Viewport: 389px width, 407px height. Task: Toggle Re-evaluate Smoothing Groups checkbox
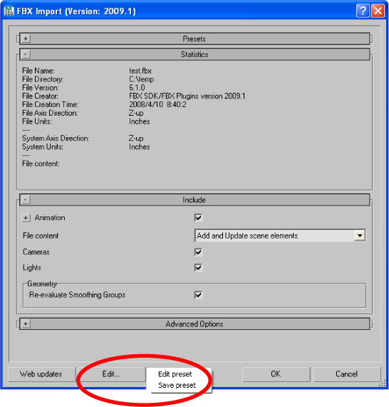pyautogui.click(x=198, y=295)
